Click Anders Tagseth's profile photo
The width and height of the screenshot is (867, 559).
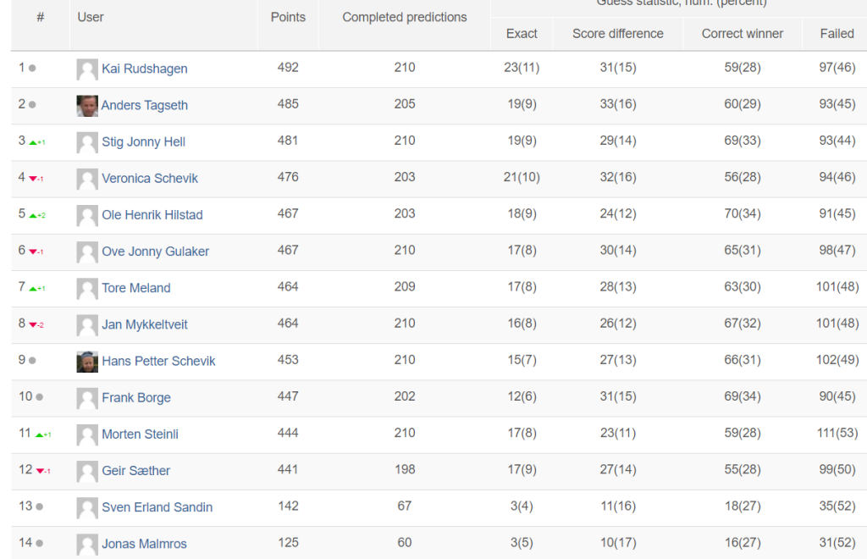tap(87, 106)
